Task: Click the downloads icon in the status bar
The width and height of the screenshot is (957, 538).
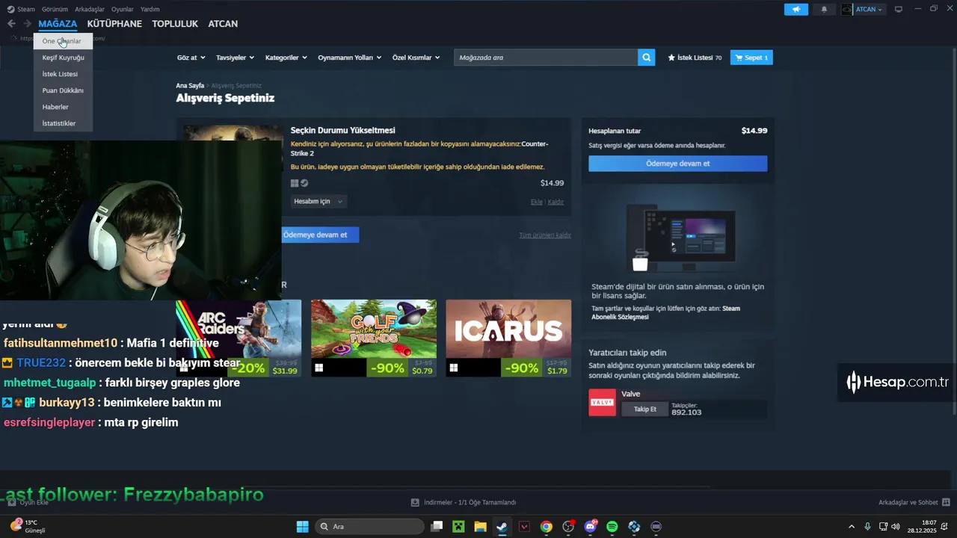Action: point(415,502)
